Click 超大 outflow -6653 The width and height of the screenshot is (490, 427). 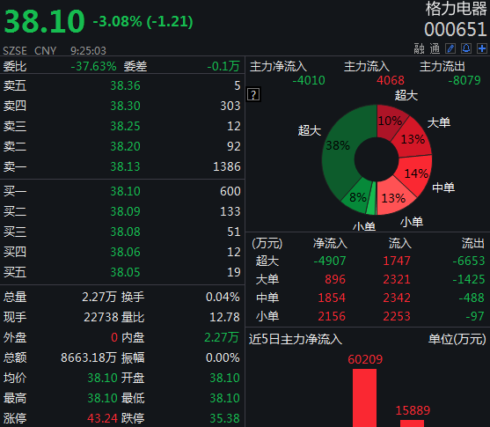469,261
